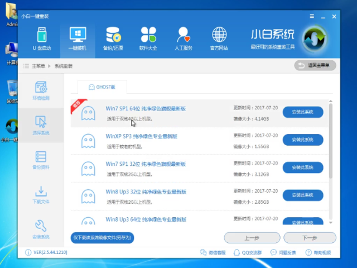This screenshot has height=268, width=357.
Task: Switch to the GHOST版 tab
Action: 102,87
